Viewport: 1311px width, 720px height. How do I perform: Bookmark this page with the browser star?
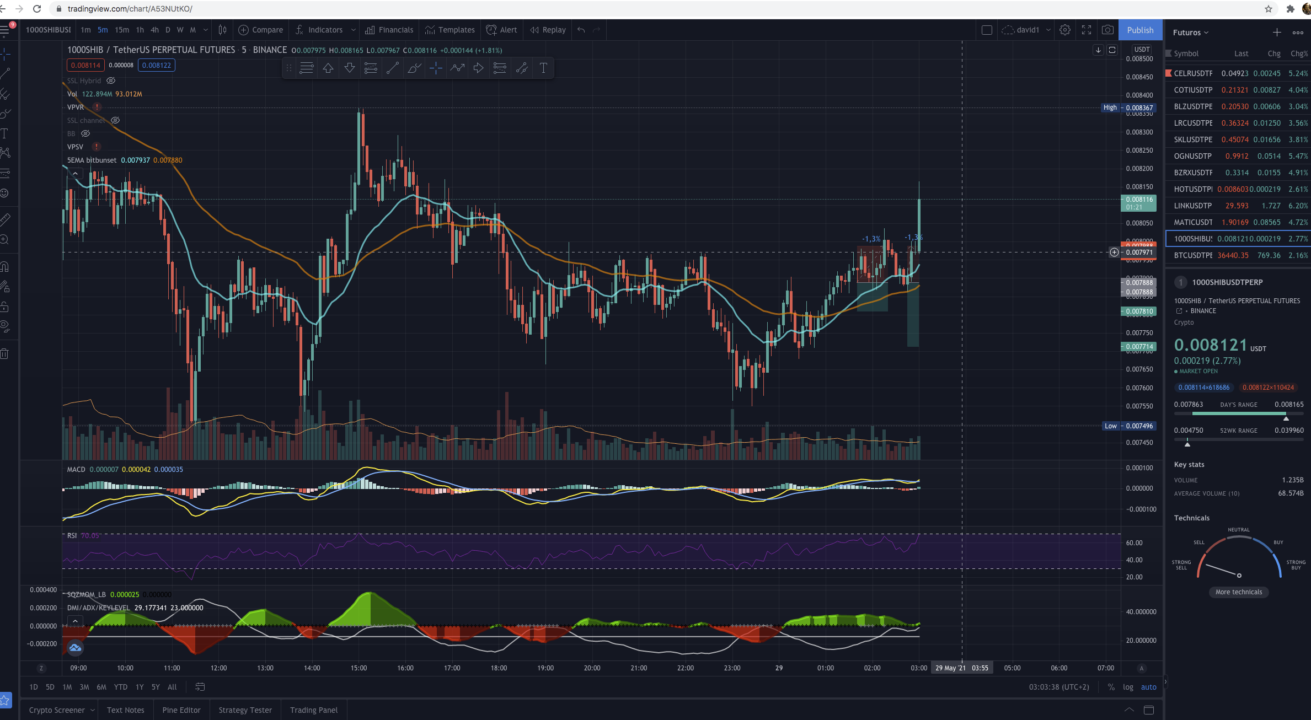1269,9
